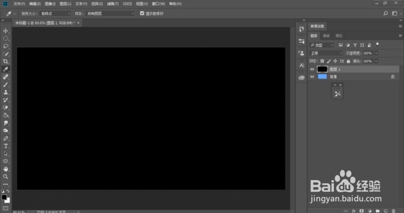This screenshot has width=404, height=213.
Task: Select the Clone Stamp tool
Action: pos(6,92)
